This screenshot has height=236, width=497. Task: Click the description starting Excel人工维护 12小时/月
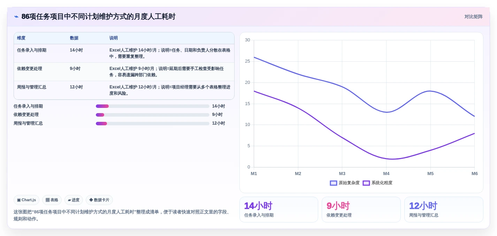pyautogui.click(x=170, y=90)
